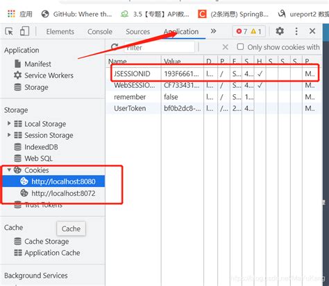Select the JSESSIONID cookie row

coord(214,74)
